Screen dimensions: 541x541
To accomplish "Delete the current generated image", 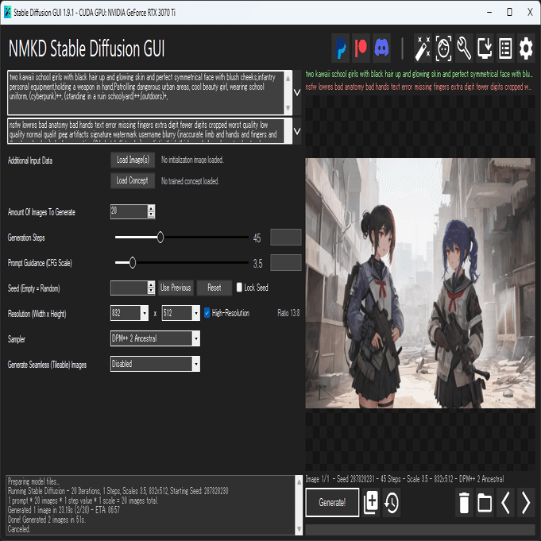I will click(x=464, y=502).
